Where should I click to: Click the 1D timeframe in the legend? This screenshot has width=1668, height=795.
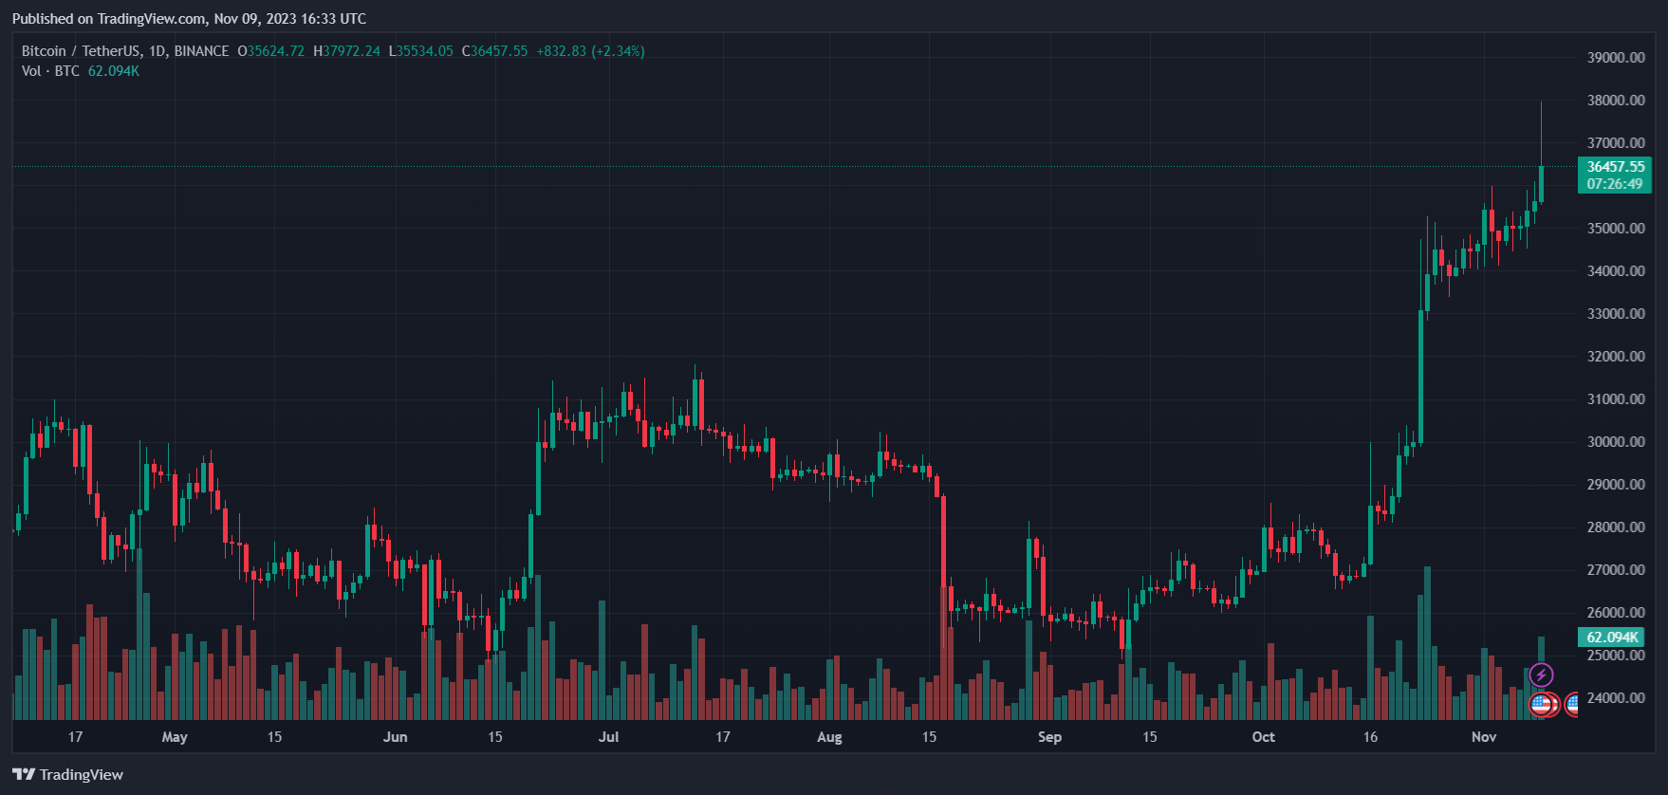pos(155,51)
